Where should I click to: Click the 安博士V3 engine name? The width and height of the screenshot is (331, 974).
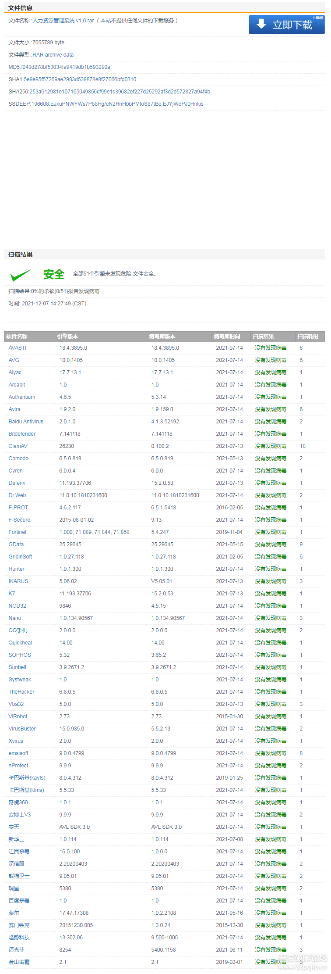(x=20, y=815)
